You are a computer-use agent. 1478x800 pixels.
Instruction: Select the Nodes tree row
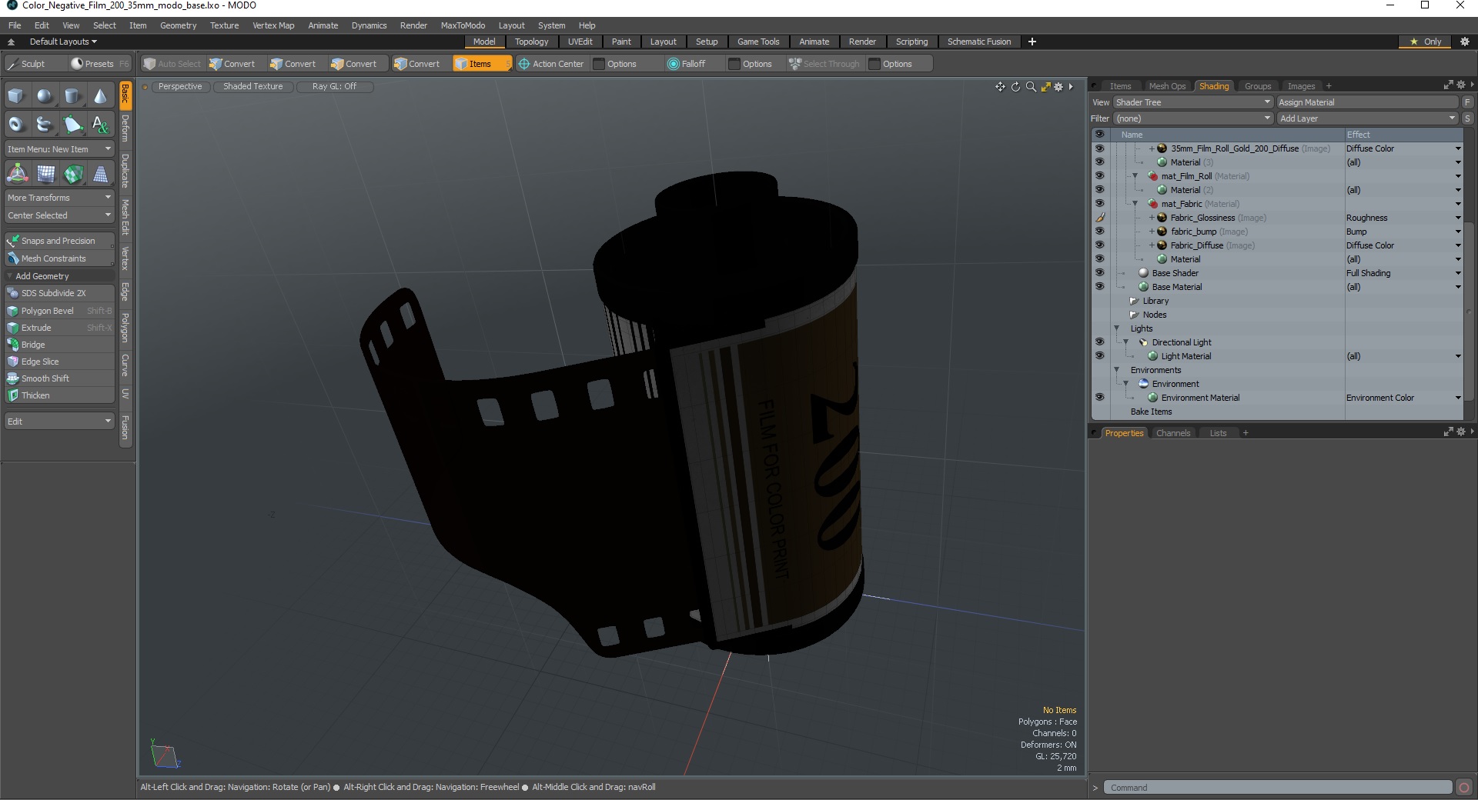tap(1154, 315)
